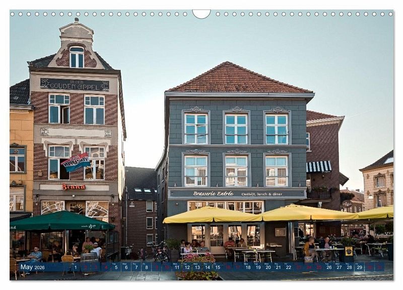
Task: Select Friday May 1 date cell
Action: click(x=75, y=267)
